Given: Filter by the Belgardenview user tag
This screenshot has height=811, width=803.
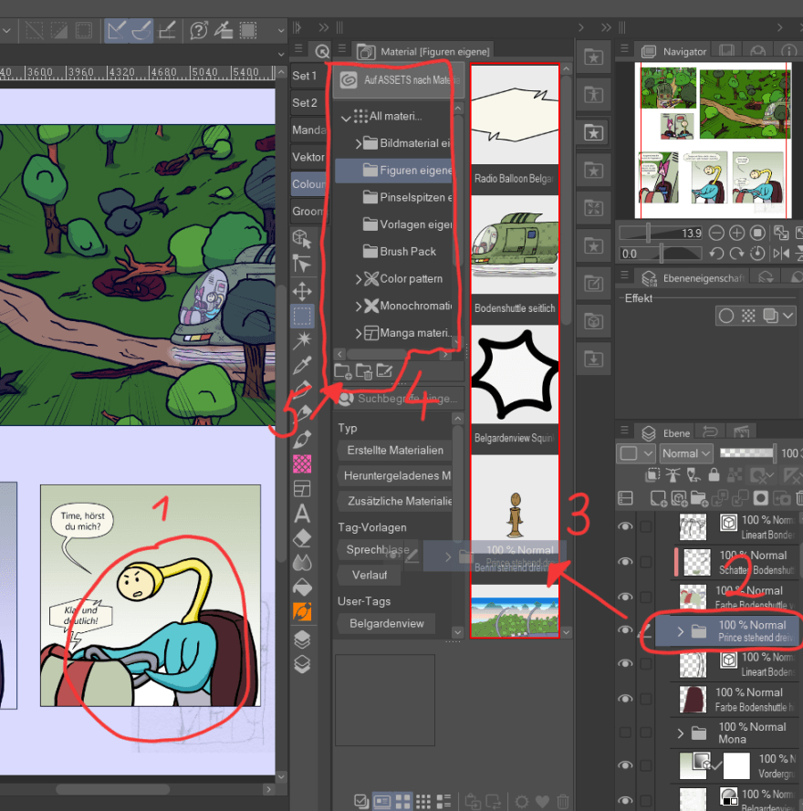Looking at the screenshot, I should click(387, 624).
